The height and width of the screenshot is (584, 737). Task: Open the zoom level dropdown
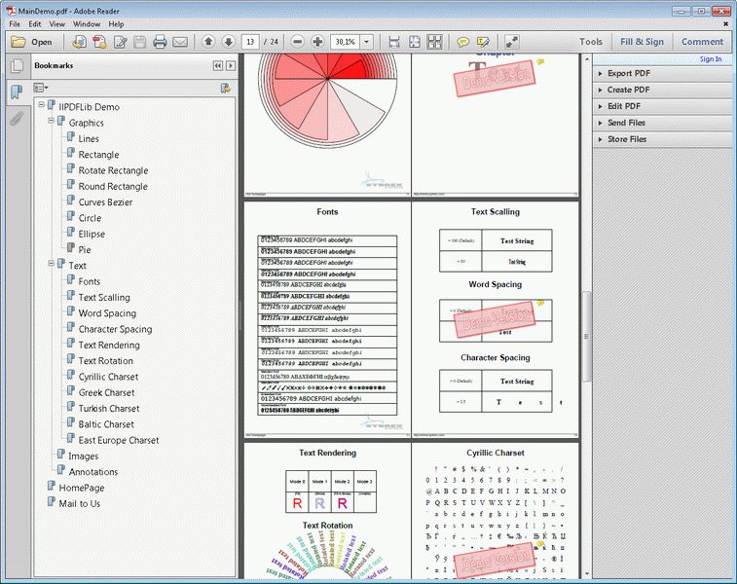367,42
